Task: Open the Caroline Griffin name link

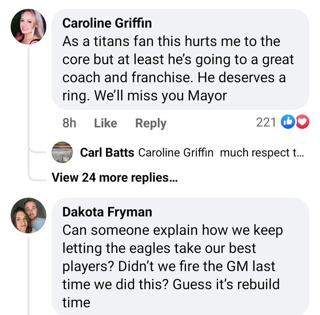Action: tap(107, 23)
